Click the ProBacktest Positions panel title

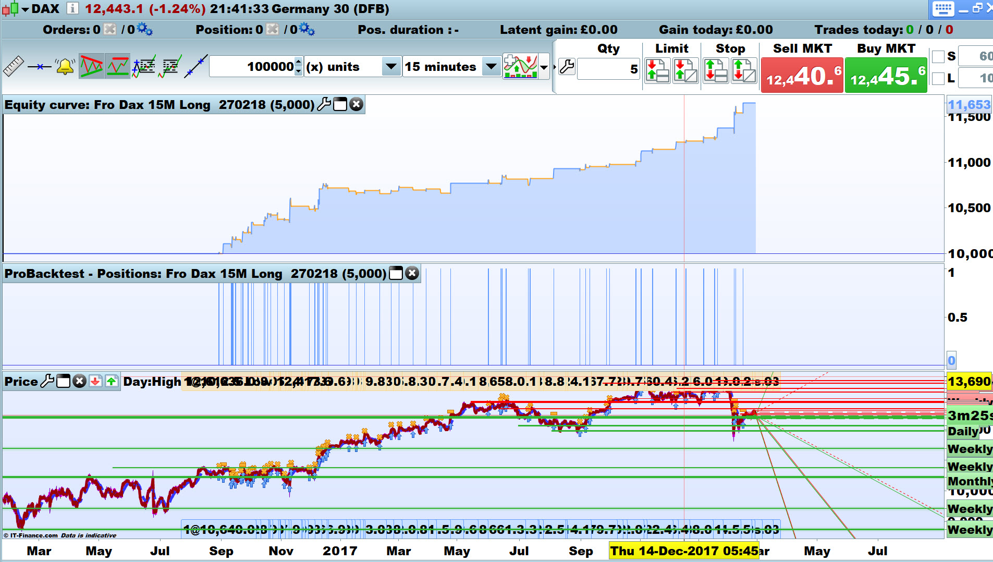(x=195, y=274)
